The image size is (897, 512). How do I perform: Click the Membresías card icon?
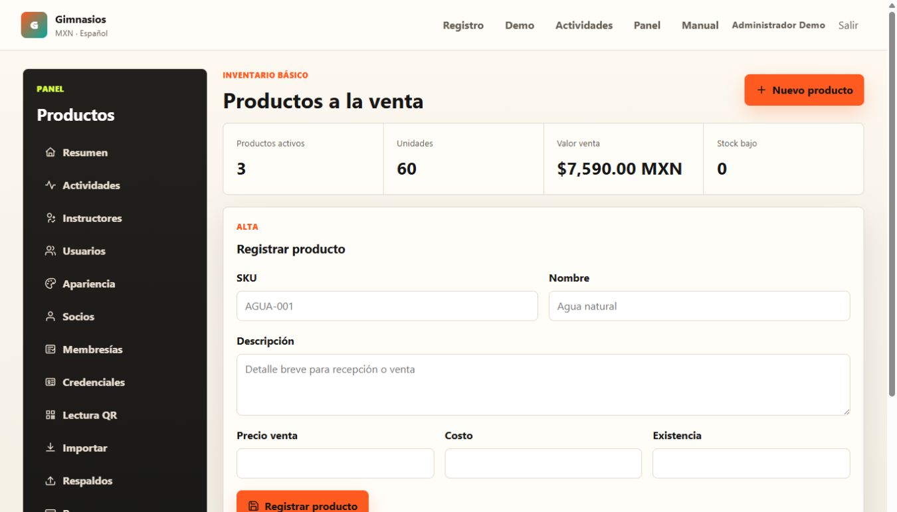(x=50, y=349)
